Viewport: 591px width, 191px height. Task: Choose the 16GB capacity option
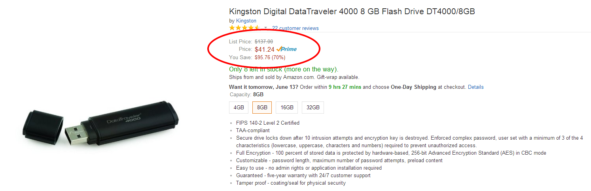[x=287, y=107]
